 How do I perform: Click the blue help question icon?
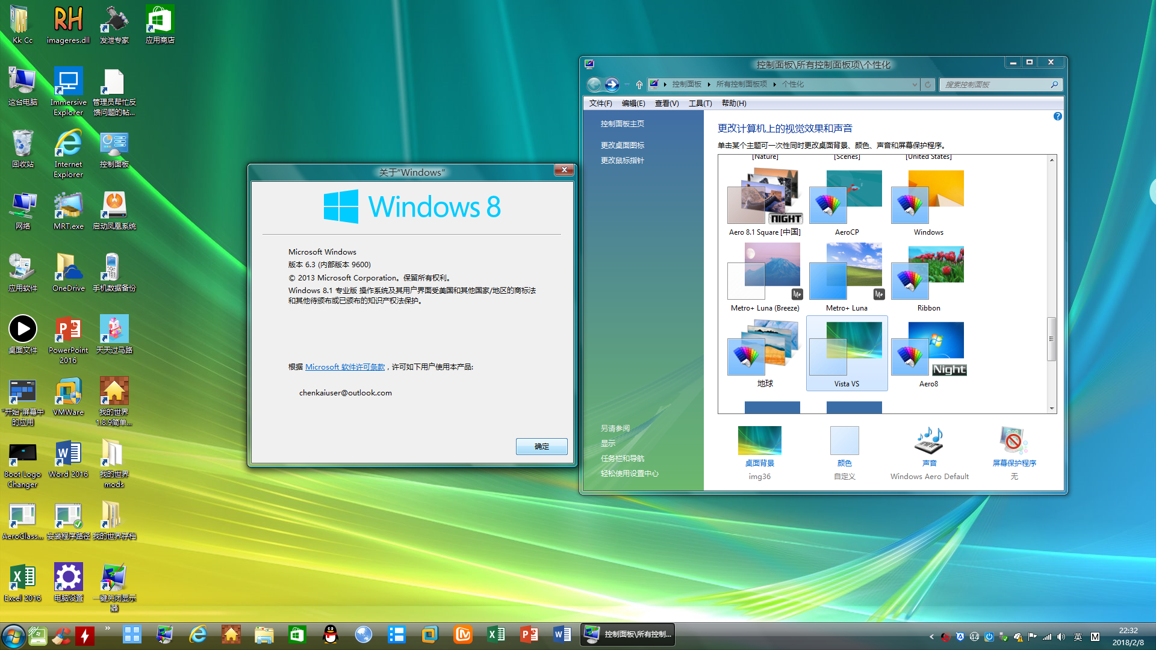tap(1057, 116)
